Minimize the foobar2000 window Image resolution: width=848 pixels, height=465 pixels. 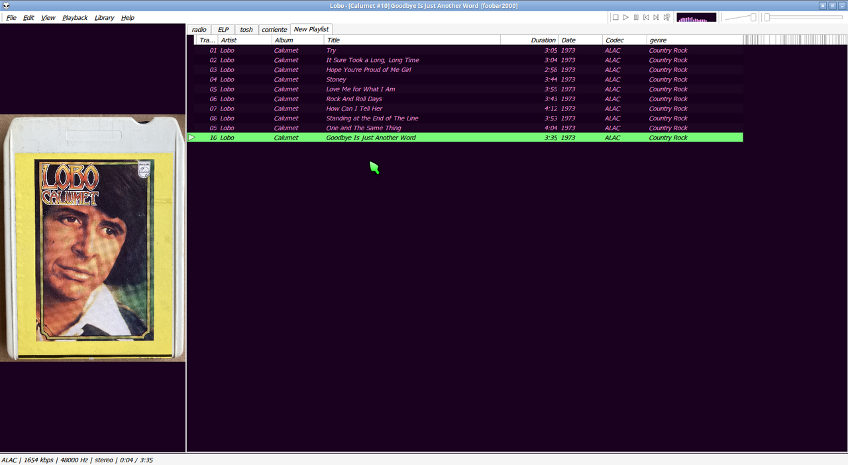[x=841, y=5]
